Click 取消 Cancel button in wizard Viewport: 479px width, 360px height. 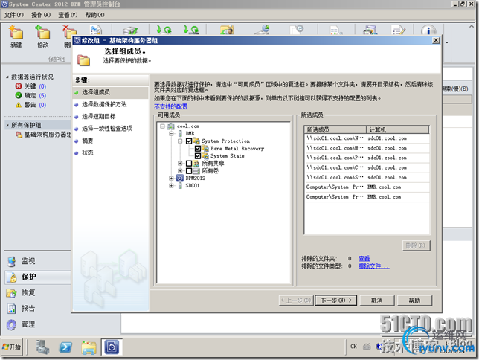point(377,300)
